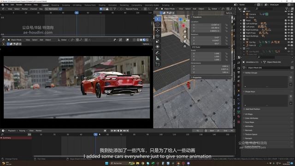
Task: Open Options in camera viewport header
Action: click(x=147, y=44)
